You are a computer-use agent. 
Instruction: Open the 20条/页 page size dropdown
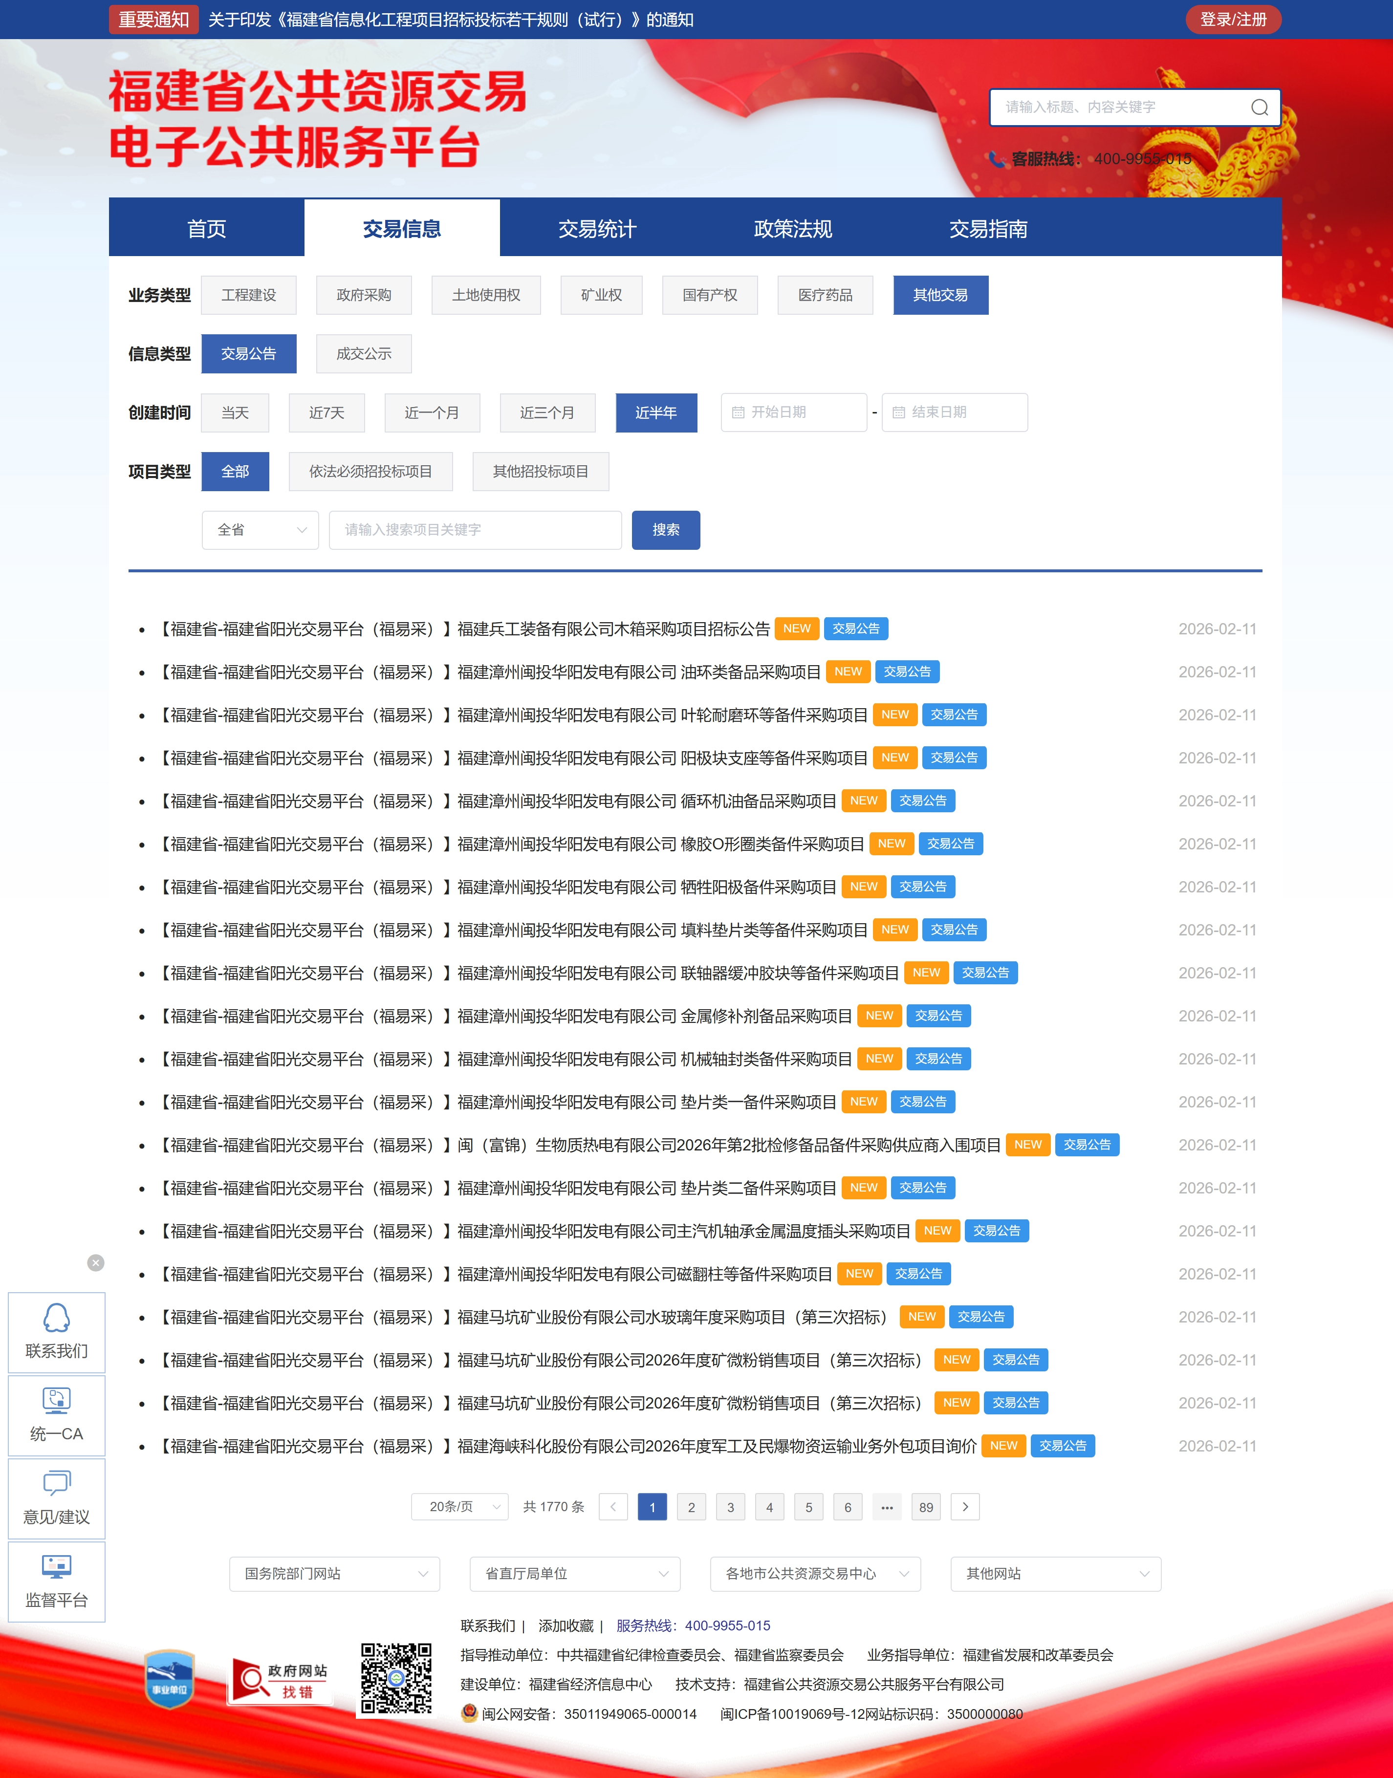coord(460,1506)
